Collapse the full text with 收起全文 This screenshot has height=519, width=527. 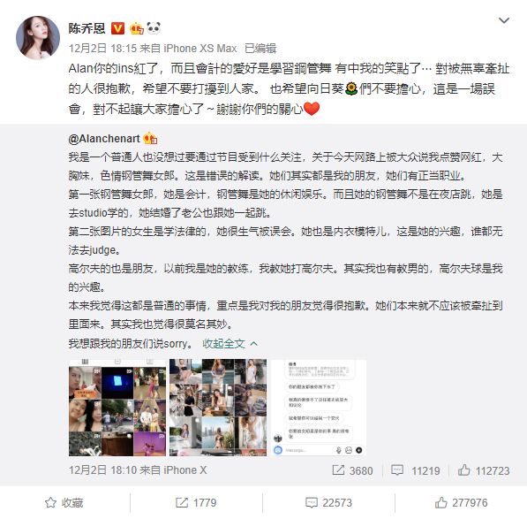(230, 344)
